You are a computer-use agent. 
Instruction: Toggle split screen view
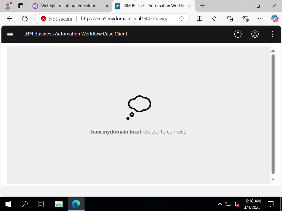[199, 19]
